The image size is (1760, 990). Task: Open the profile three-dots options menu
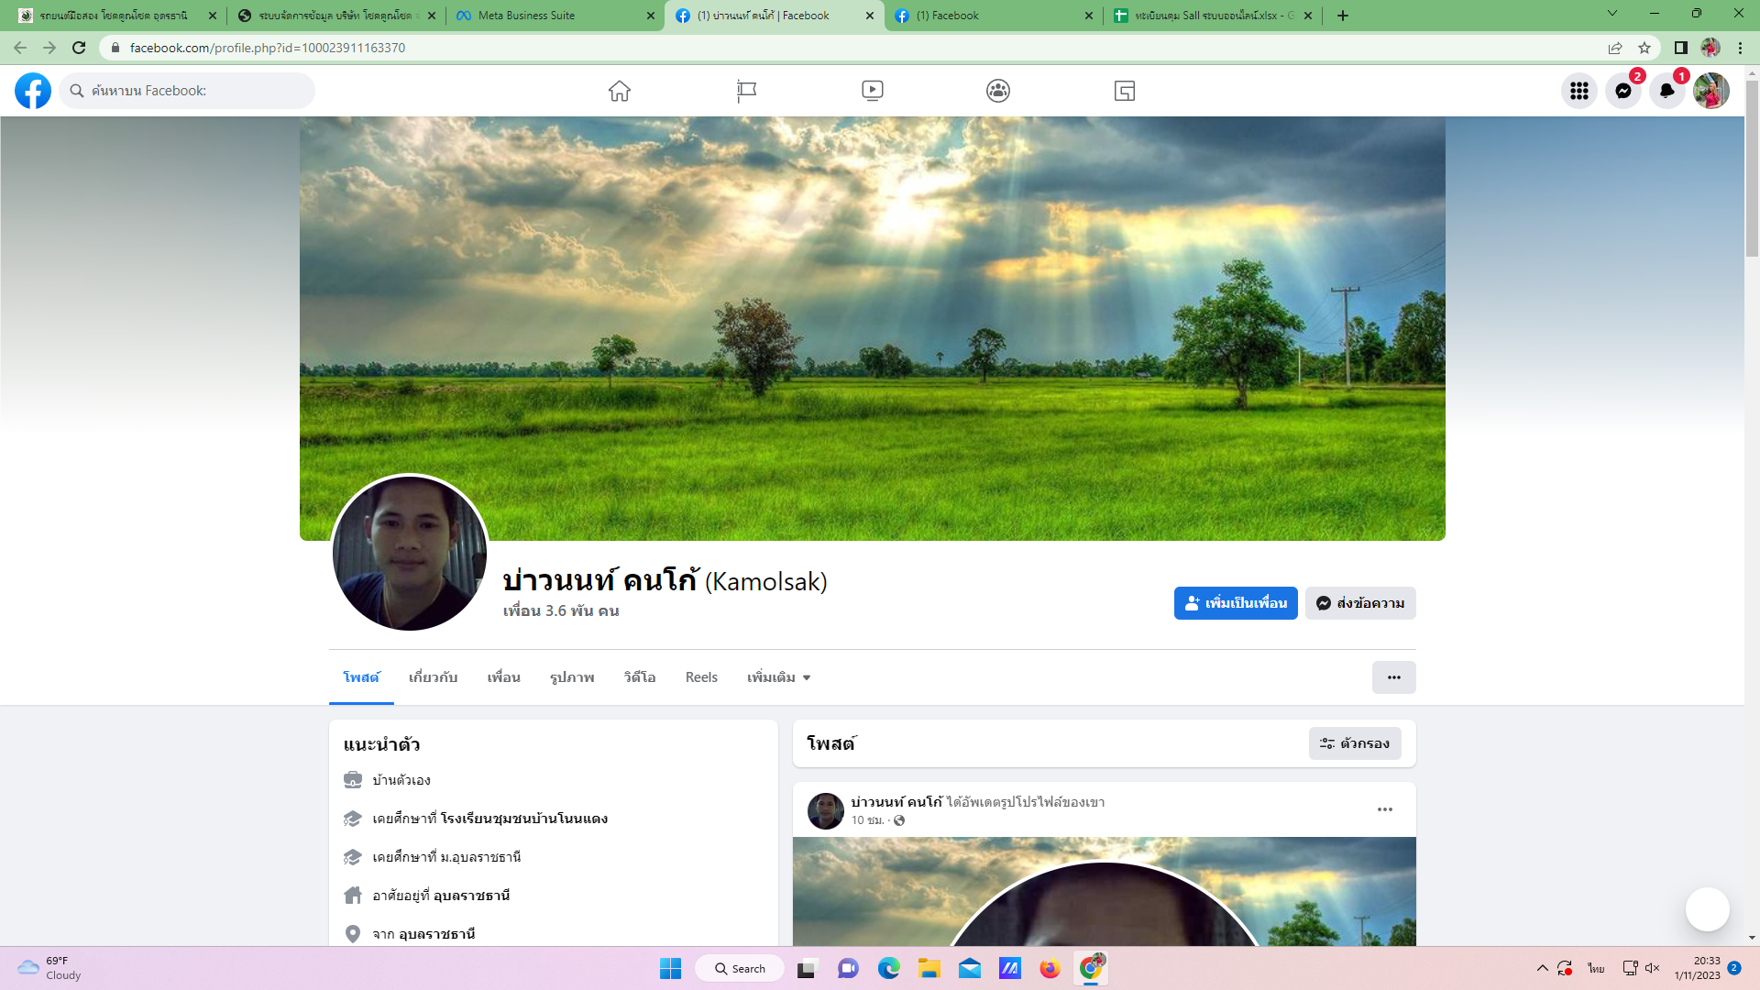pos(1393,677)
